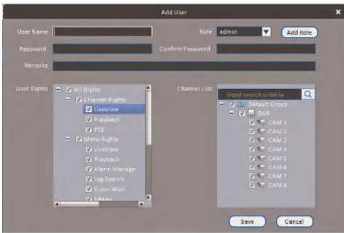Click the camera icon beside CAM 7
Viewport: 344px width, 233px height.
coord(261,176)
